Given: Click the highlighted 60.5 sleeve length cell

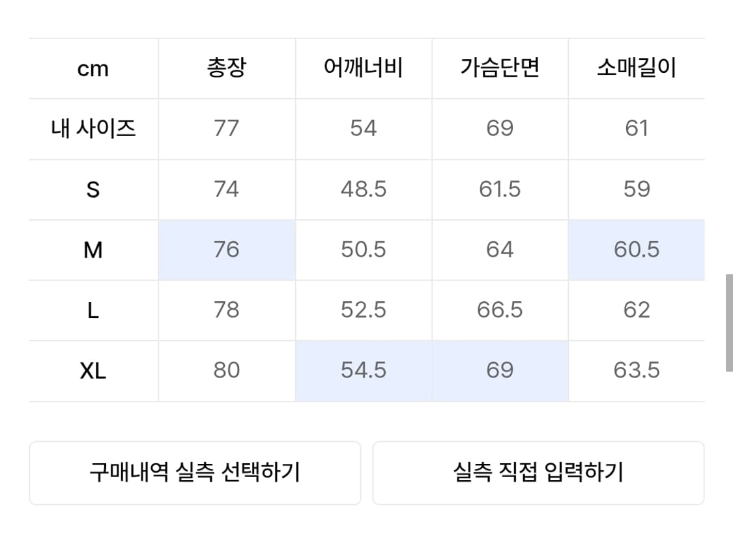Looking at the screenshot, I should [x=636, y=250].
